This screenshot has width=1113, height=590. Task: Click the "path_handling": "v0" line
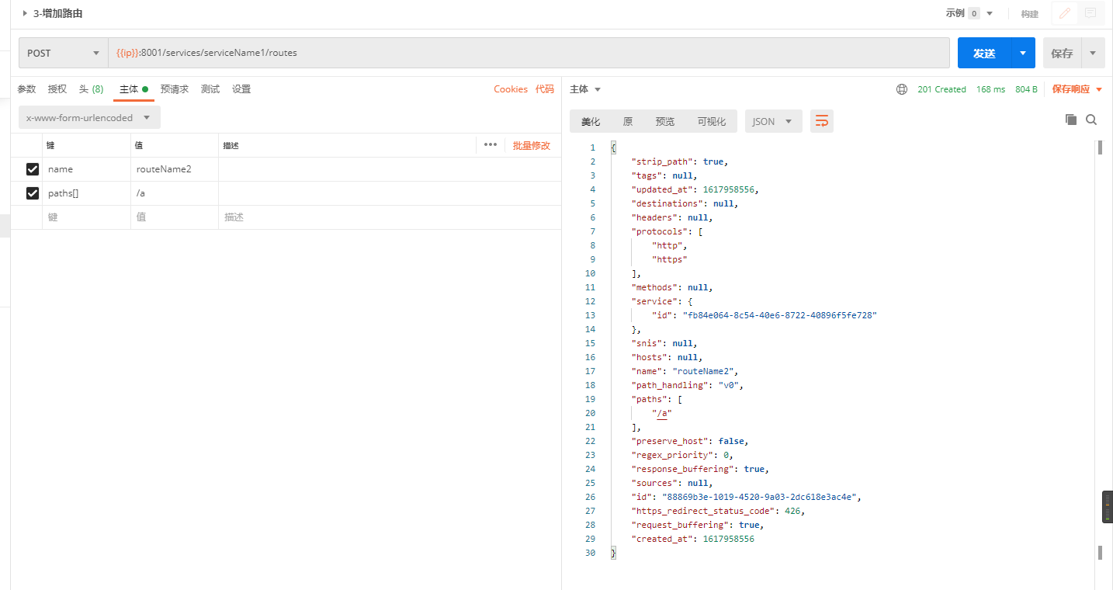click(x=689, y=385)
